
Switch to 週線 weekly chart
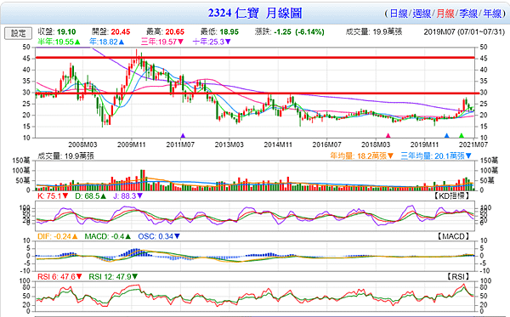(x=422, y=14)
